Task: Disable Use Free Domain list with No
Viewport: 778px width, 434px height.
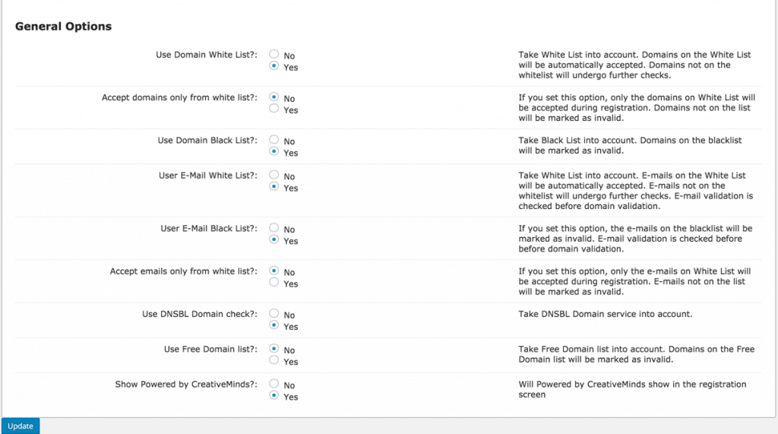Action: 274,349
